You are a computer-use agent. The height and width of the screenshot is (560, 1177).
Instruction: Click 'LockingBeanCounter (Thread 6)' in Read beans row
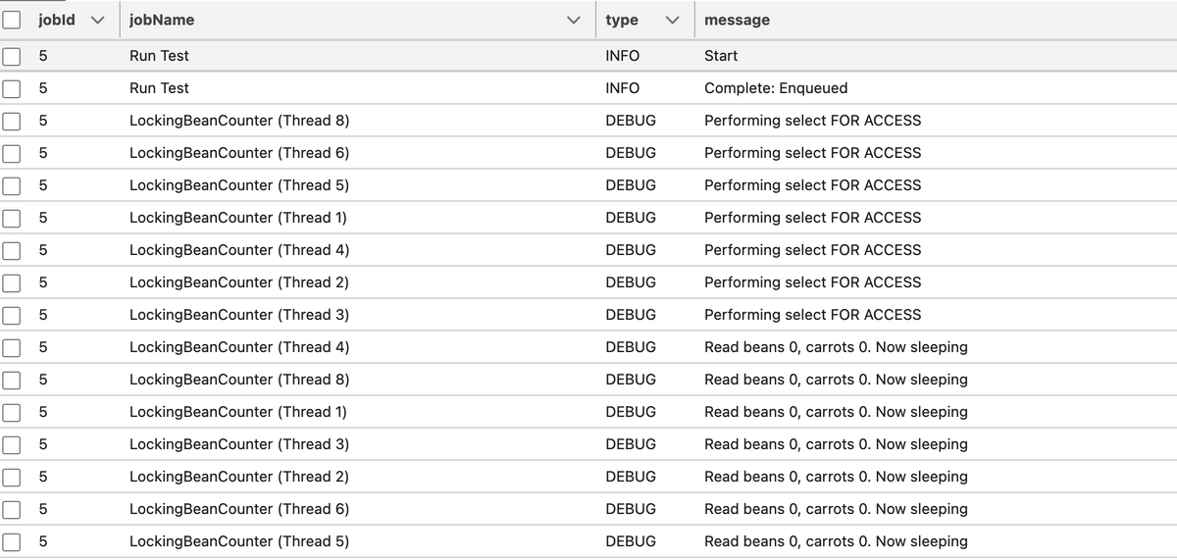coord(239,509)
